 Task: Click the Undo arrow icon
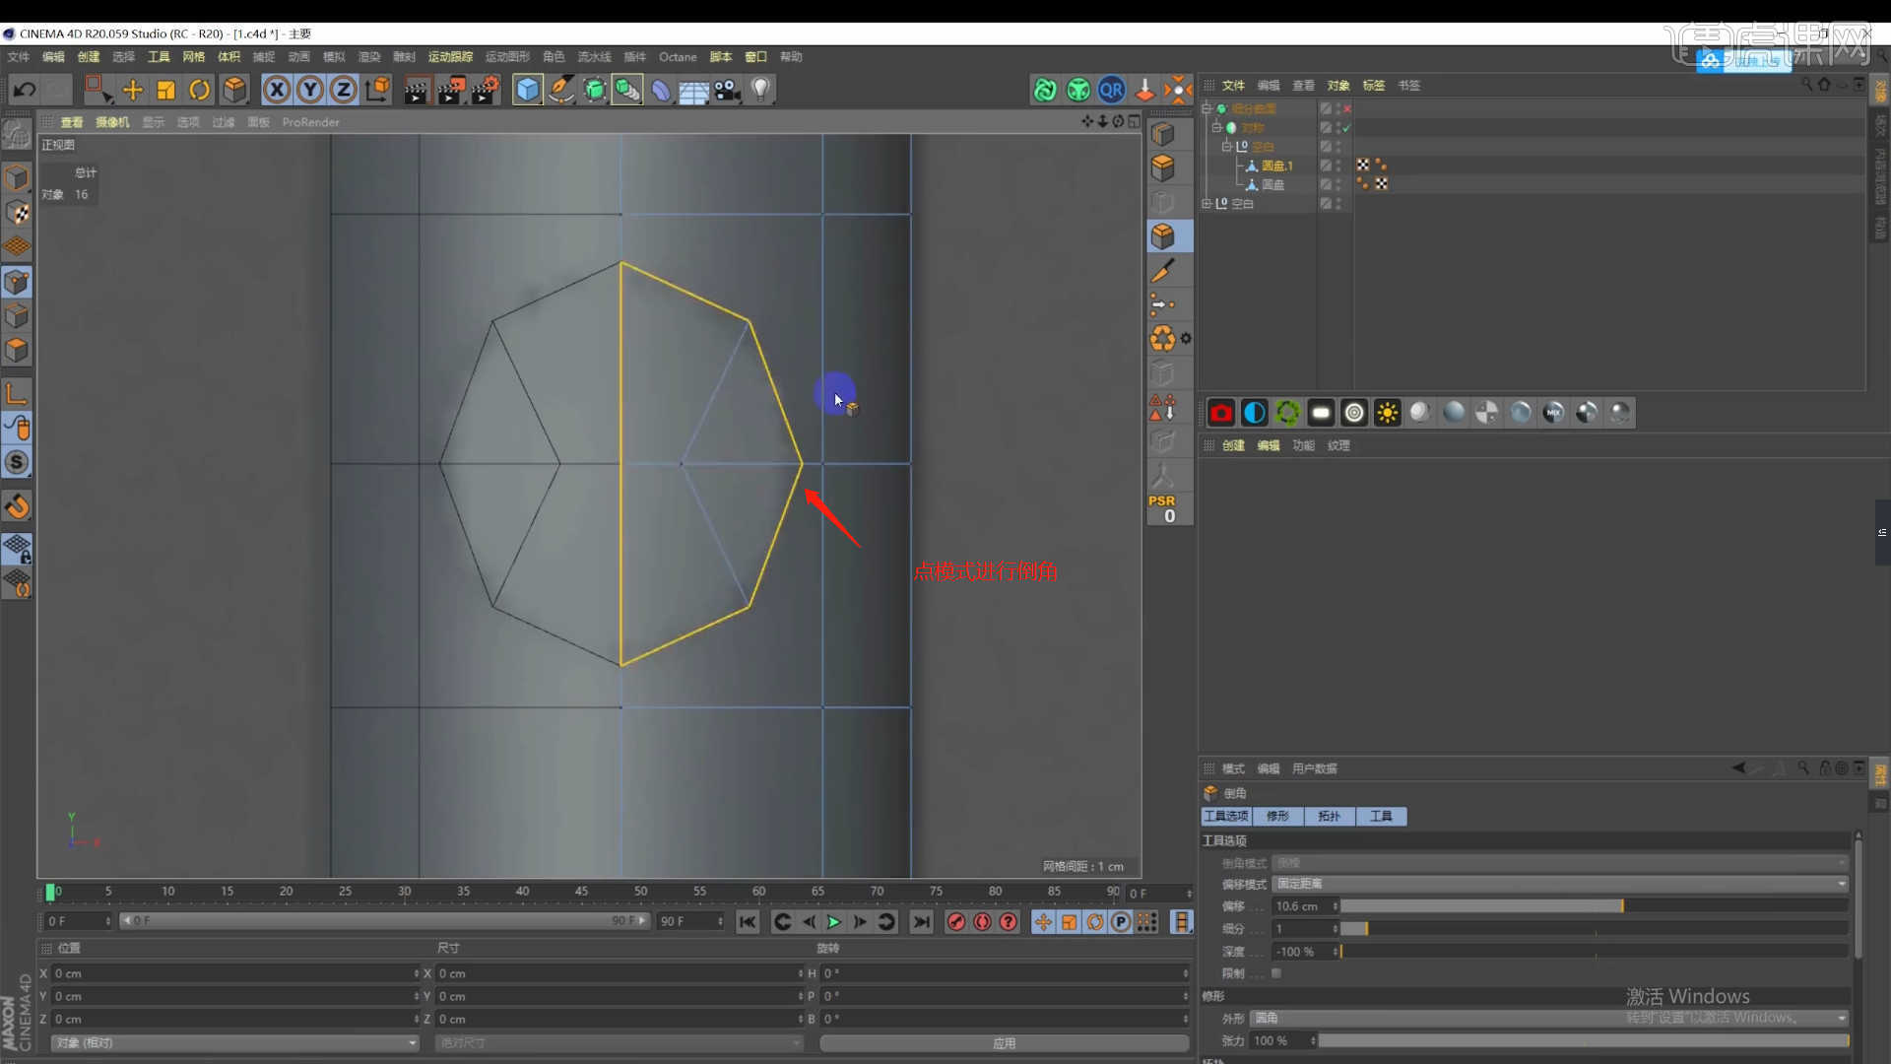(x=25, y=91)
